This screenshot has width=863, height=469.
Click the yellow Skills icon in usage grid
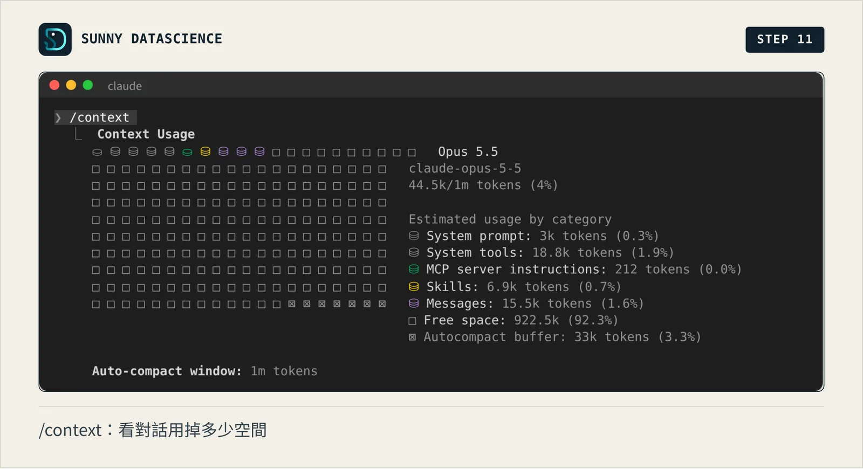pyautogui.click(x=206, y=152)
